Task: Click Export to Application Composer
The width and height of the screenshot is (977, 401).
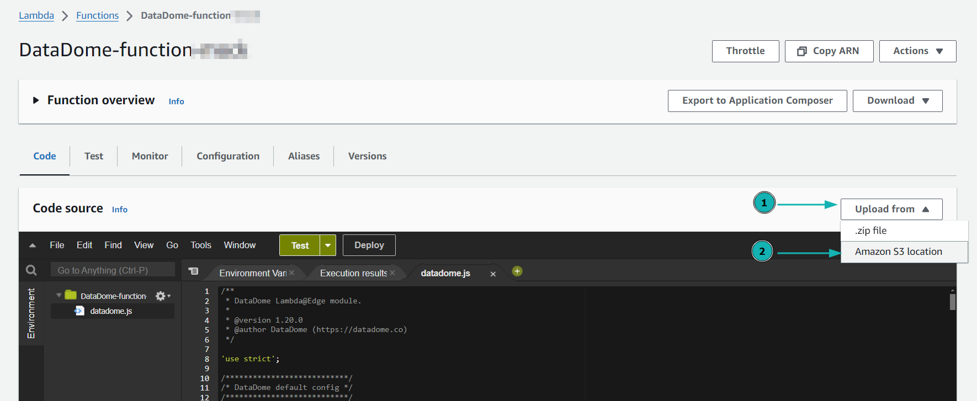Action: point(757,101)
